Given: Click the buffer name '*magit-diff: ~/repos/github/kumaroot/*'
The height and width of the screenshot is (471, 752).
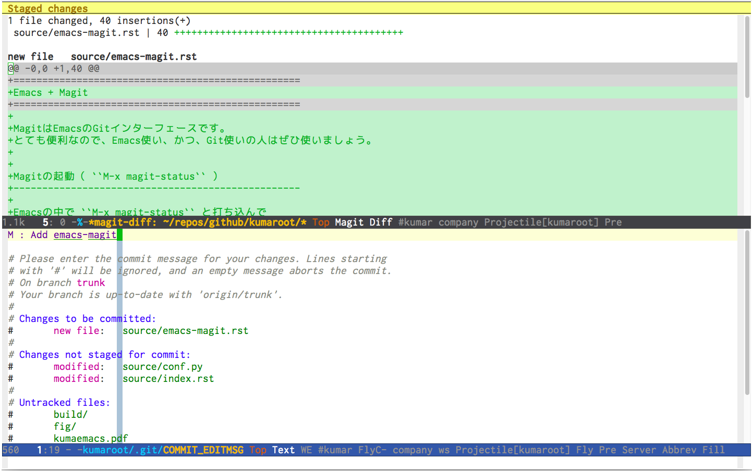Looking at the screenshot, I should tap(197, 222).
